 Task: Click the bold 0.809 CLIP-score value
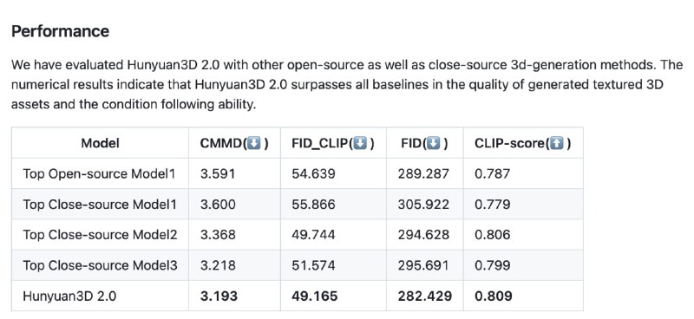click(x=494, y=296)
